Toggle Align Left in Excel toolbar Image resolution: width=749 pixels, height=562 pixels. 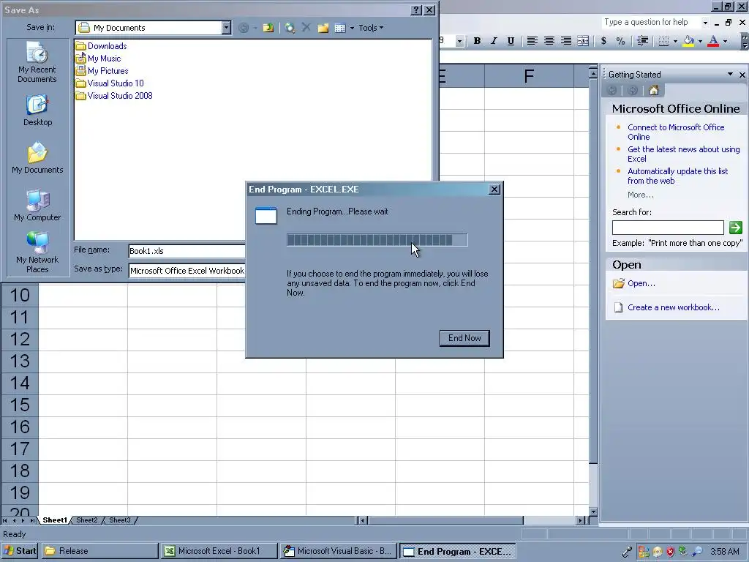[x=532, y=41]
